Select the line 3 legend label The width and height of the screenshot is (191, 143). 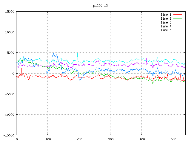click(166, 22)
